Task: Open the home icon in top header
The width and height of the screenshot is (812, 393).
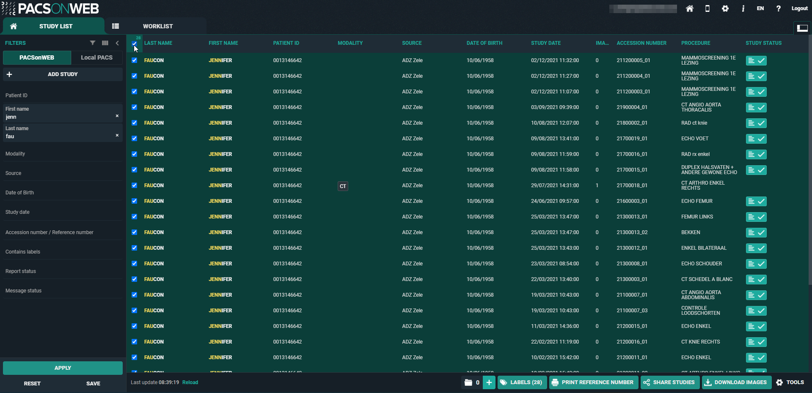Action: (690, 8)
